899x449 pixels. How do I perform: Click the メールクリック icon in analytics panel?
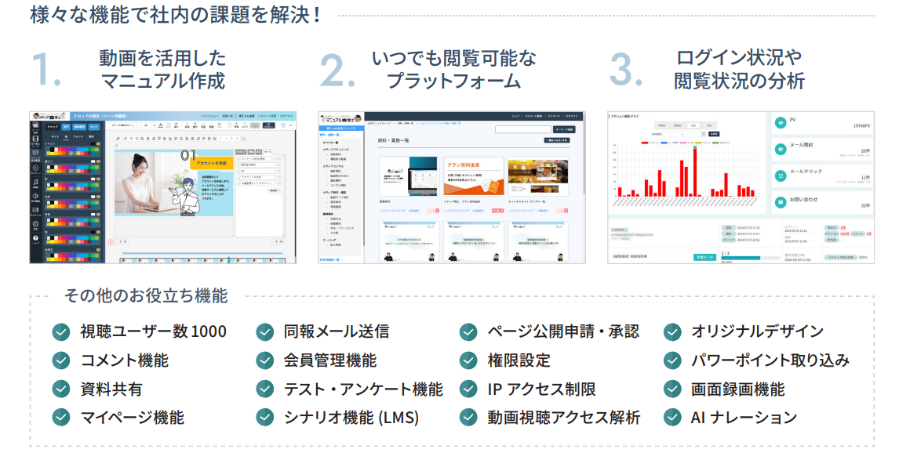[781, 176]
